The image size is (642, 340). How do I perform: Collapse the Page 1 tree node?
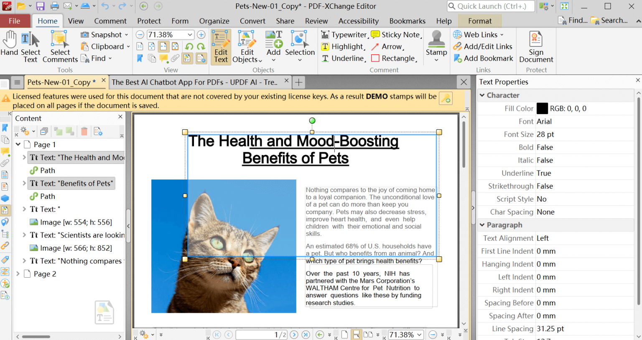click(x=18, y=144)
